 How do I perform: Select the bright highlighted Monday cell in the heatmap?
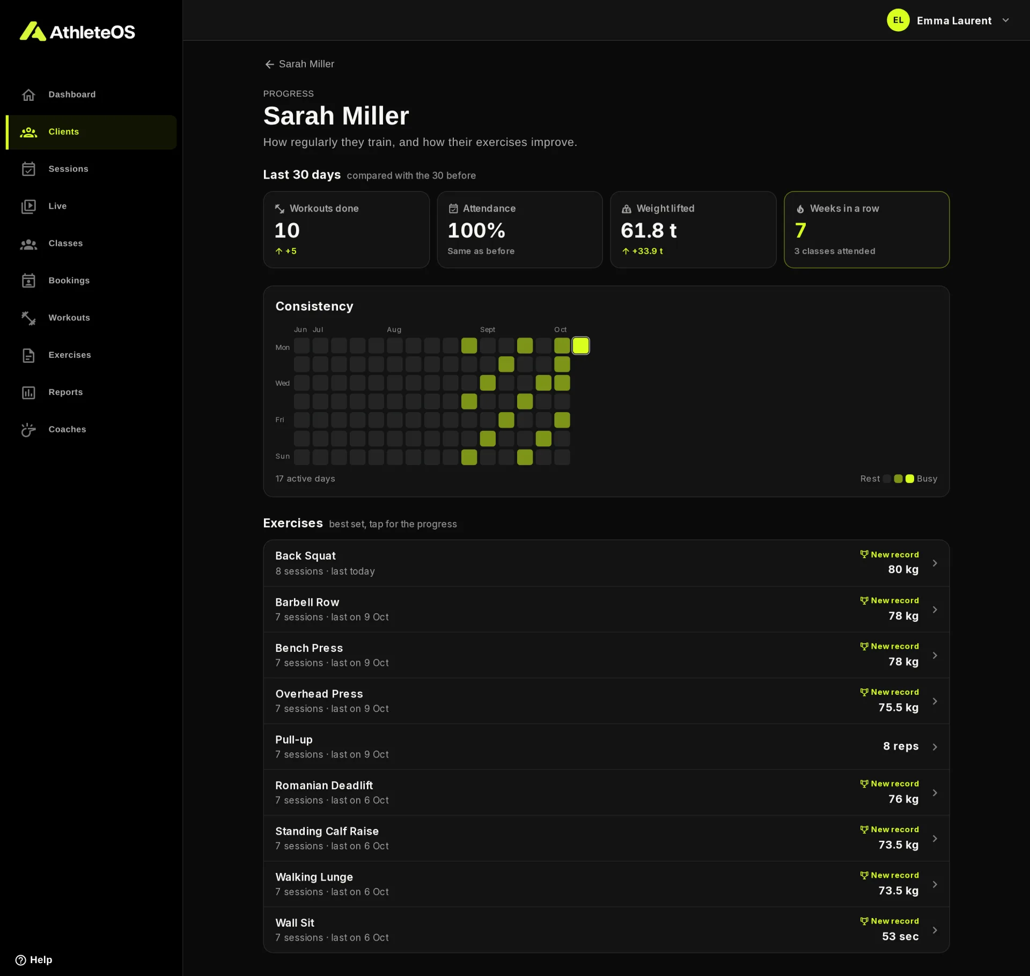(580, 346)
